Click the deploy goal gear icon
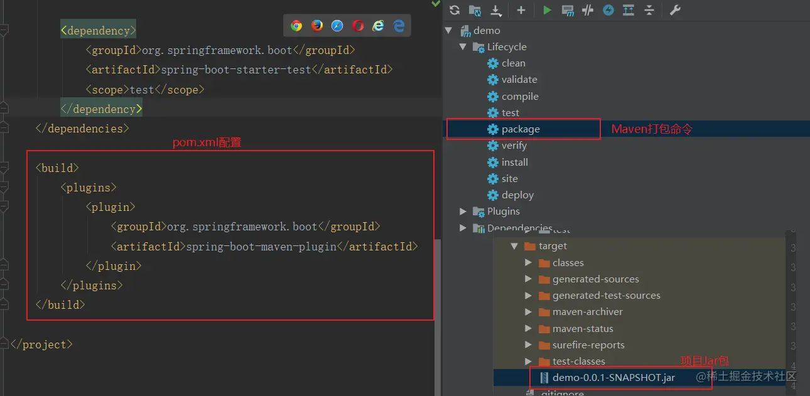The width and height of the screenshot is (810, 396). click(x=493, y=195)
